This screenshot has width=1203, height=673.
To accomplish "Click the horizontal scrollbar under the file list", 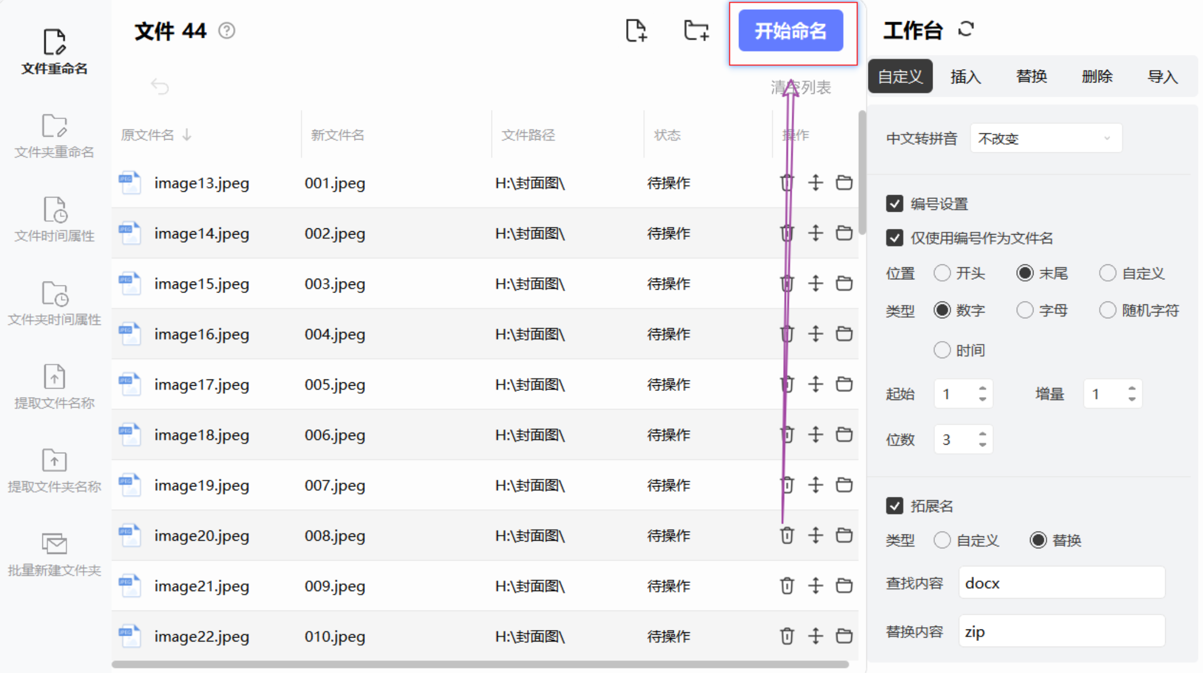I will pyautogui.click(x=480, y=664).
